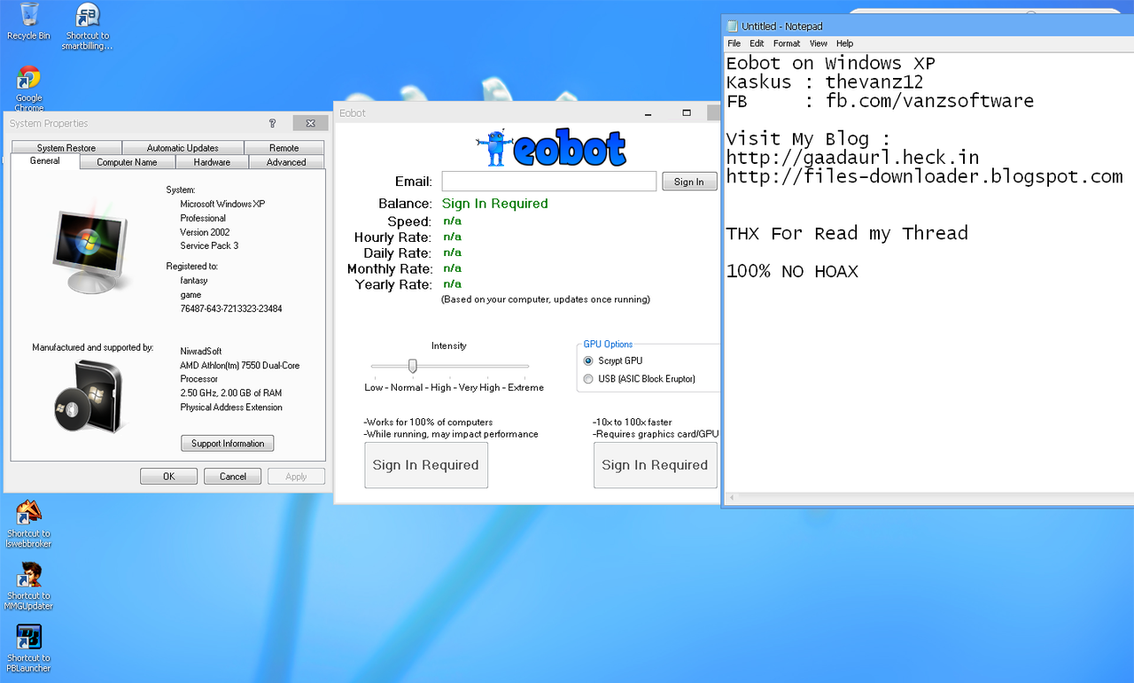Click the 'Extreme' intensity label

(x=526, y=388)
